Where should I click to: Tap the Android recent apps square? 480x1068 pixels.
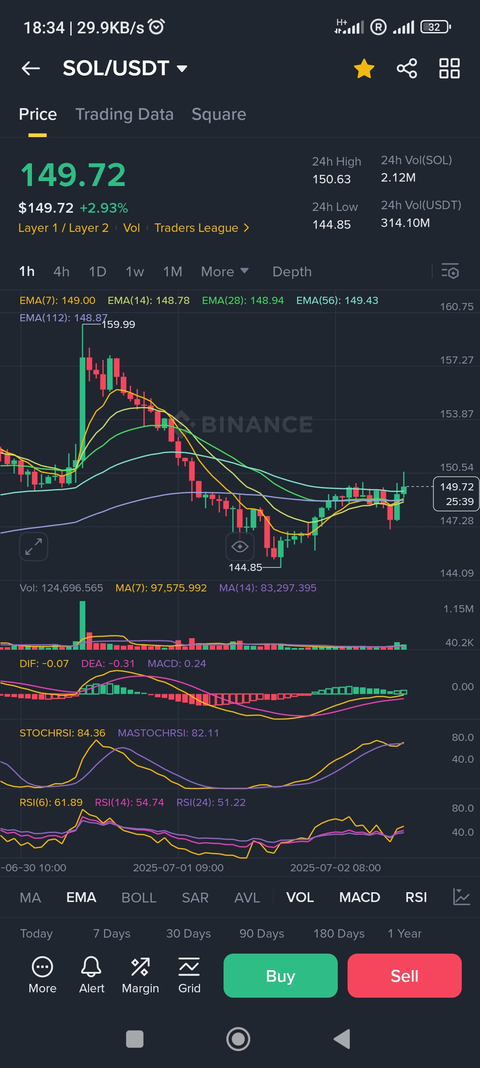135,1040
